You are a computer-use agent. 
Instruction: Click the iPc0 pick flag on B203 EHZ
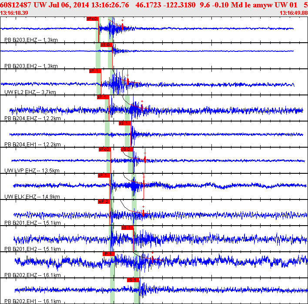pos(93,19)
